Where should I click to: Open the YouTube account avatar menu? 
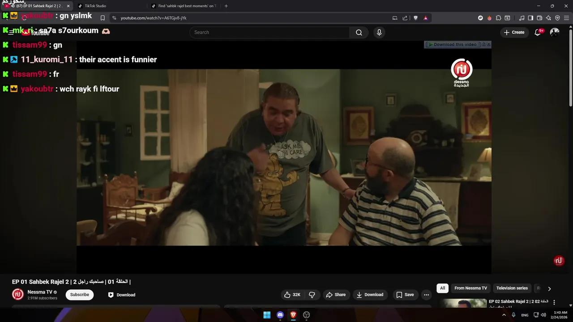(555, 32)
